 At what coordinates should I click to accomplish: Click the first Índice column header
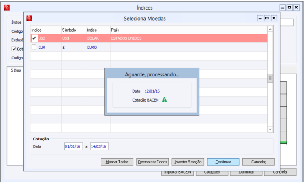(46, 30)
